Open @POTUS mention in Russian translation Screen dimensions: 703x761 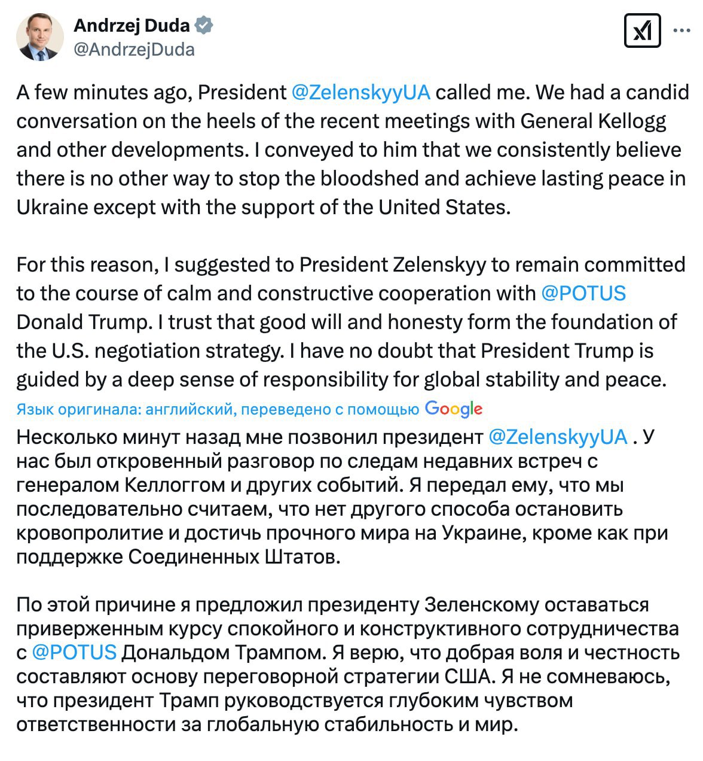(74, 652)
